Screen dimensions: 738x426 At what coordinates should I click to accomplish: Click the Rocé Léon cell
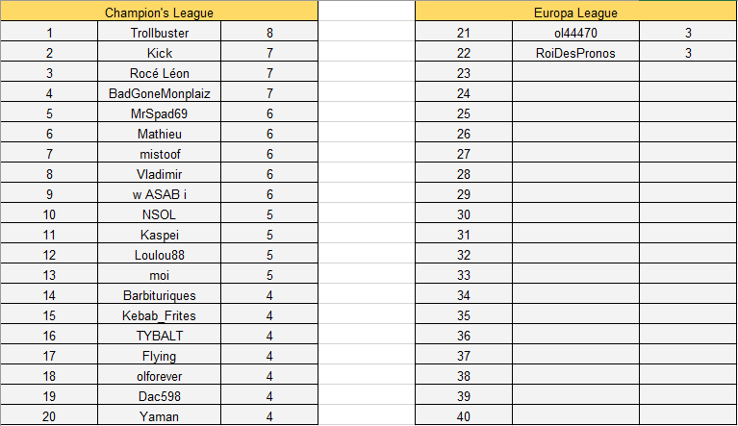click(160, 73)
